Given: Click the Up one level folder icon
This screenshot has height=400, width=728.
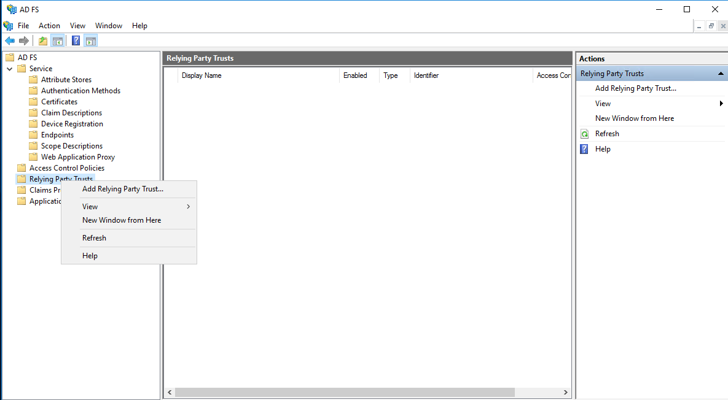Looking at the screenshot, I should pos(43,40).
